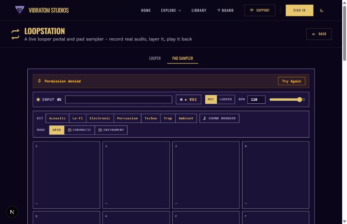Open the Board page
The width and height of the screenshot is (347, 224).
tap(225, 10)
